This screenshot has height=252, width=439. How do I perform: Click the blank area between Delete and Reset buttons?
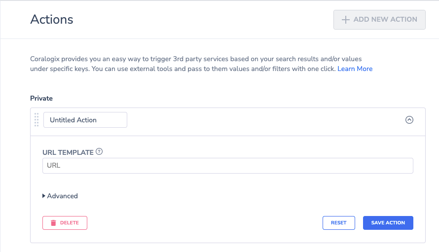click(x=204, y=223)
